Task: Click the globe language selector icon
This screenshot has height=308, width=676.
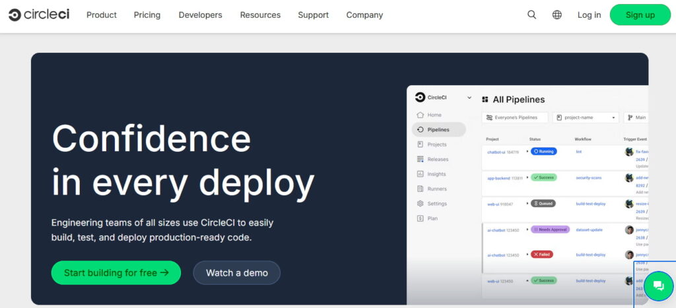Action: point(557,15)
